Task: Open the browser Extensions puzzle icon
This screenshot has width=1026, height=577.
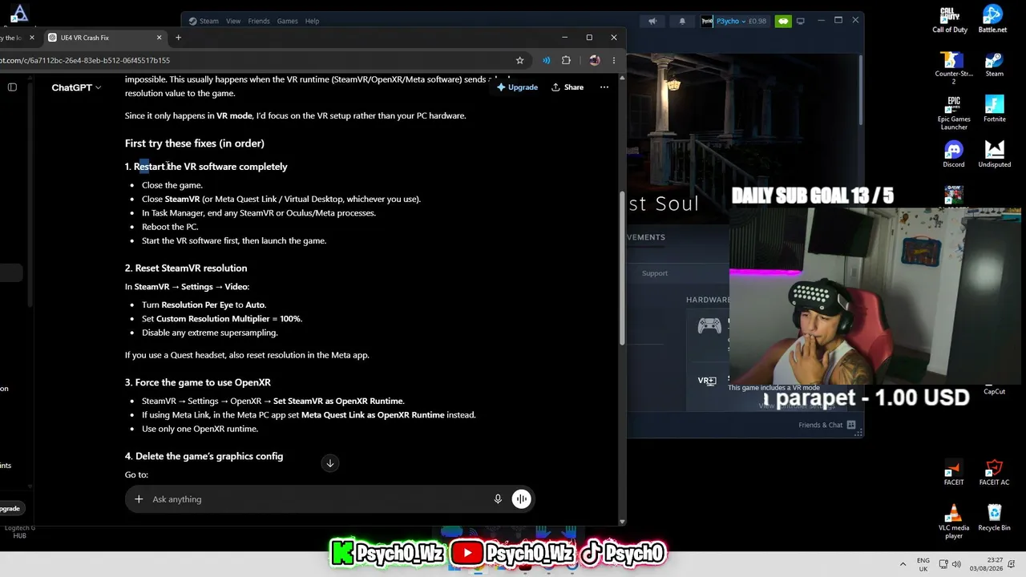Action: pyautogui.click(x=566, y=60)
